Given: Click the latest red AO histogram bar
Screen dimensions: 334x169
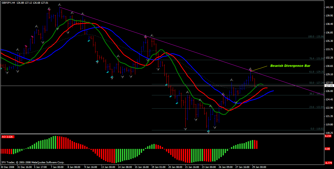Looking at the screenshot, I should pyautogui.click(x=257, y=145).
